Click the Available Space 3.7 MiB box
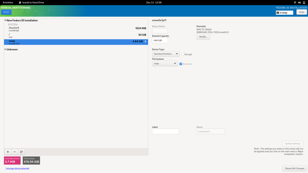Viewport: 308px width, 173px height. (12, 160)
